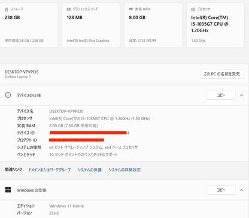Copy Windows specifications with コピー button
This screenshot has width=249, height=218.
click(x=221, y=190)
